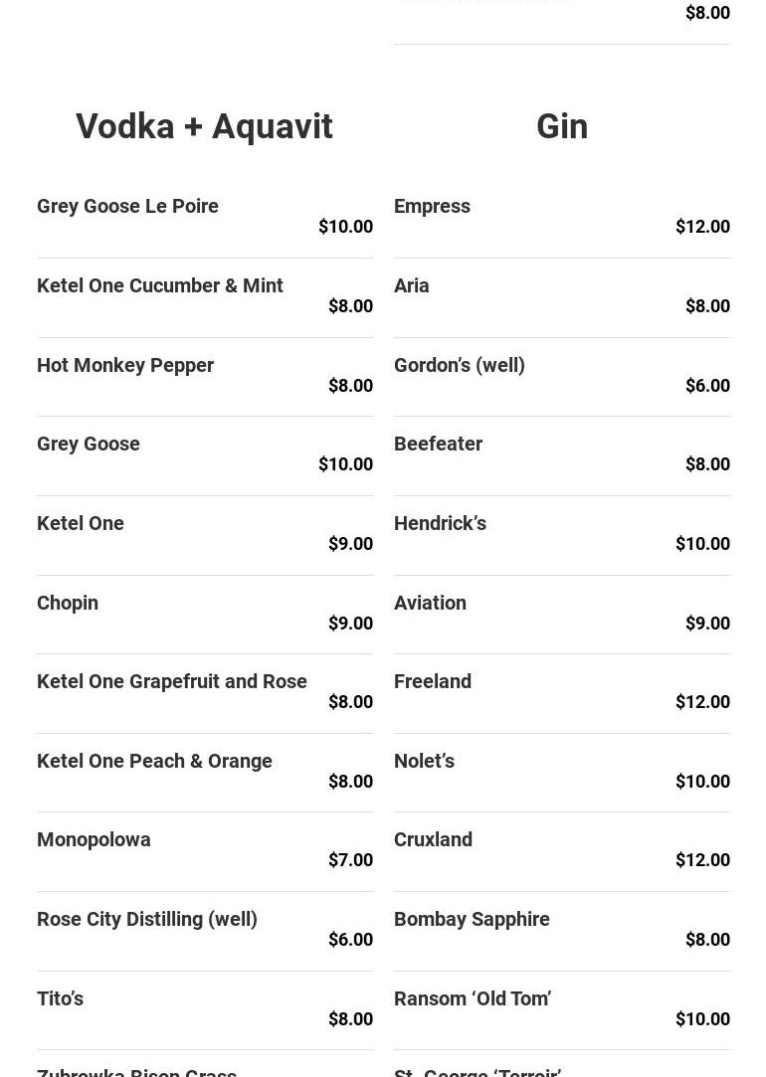Click Tito's vodka entry
Viewport: 766px width, 1077px height.
point(60,998)
